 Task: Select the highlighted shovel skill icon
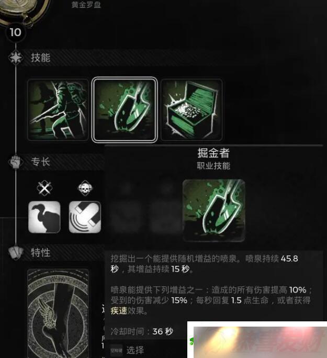[125, 110]
